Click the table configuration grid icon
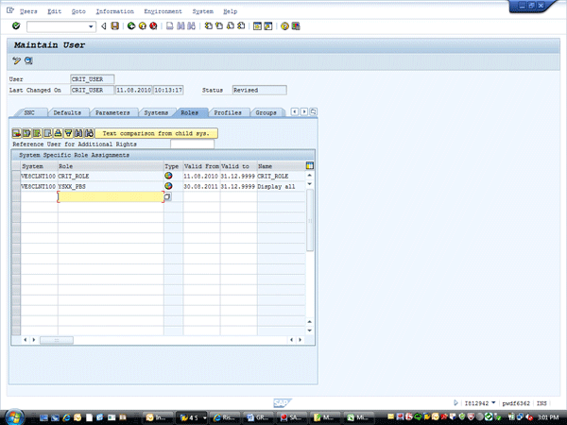Screen dimensions: 567x425 (309, 165)
